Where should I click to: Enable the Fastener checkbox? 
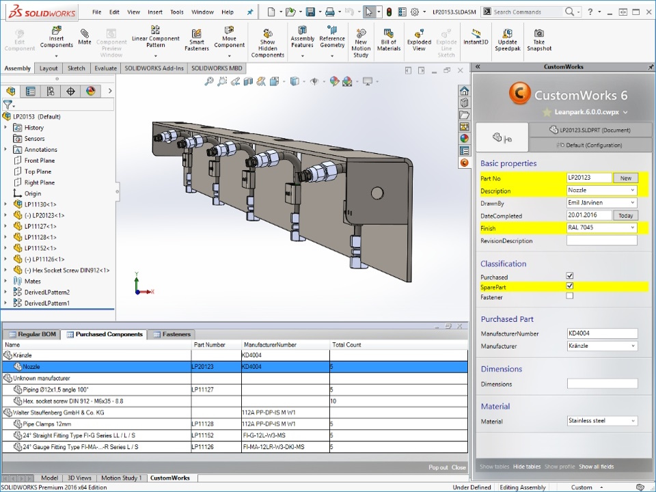tap(569, 297)
